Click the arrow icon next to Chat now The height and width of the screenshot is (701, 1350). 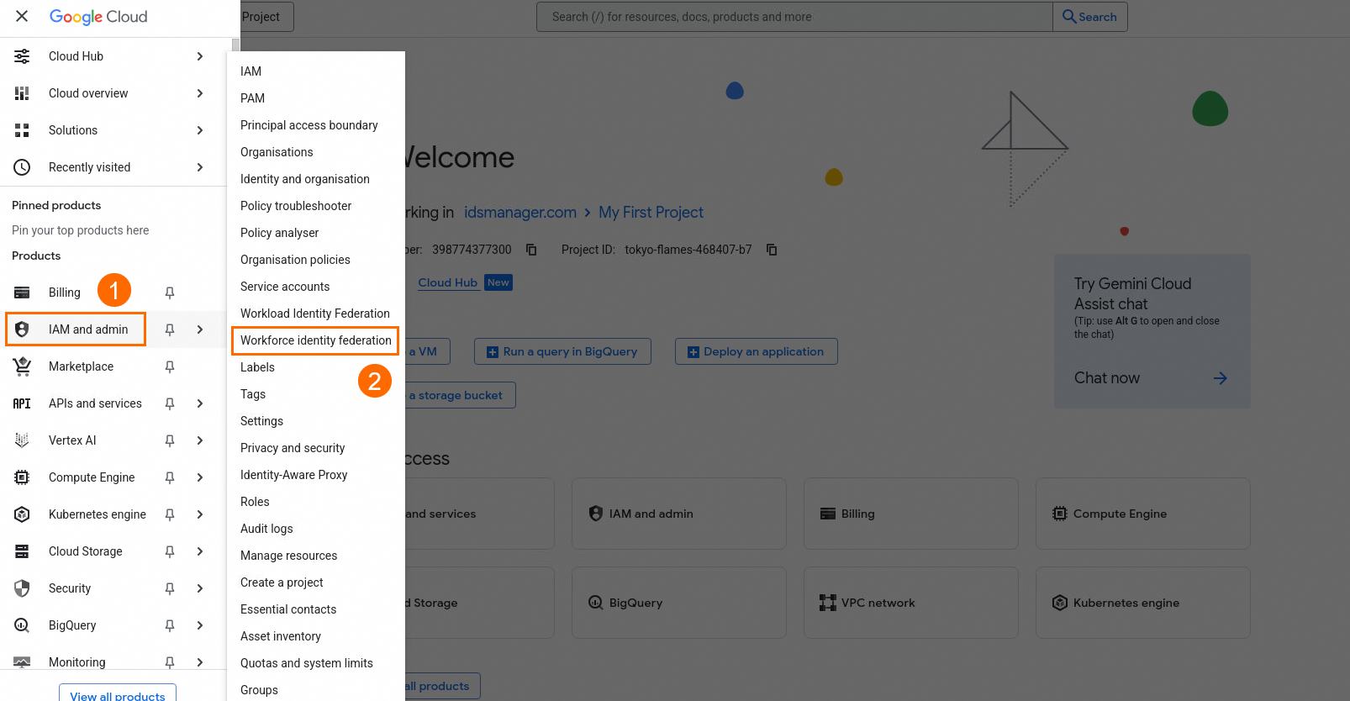pos(1221,378)
